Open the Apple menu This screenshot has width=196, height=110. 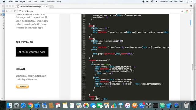pyautogui.click(x=4, y=2)
